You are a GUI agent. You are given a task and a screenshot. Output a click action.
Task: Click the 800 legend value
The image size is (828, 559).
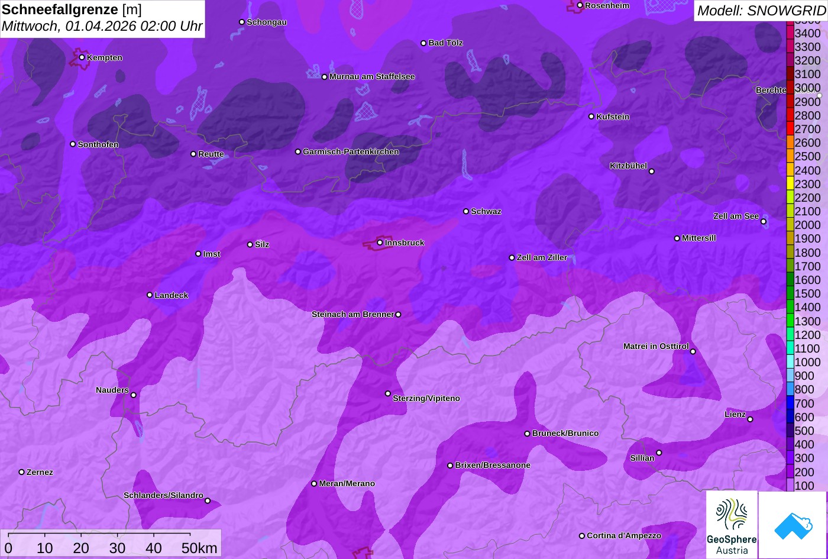[x=804, y=389]
